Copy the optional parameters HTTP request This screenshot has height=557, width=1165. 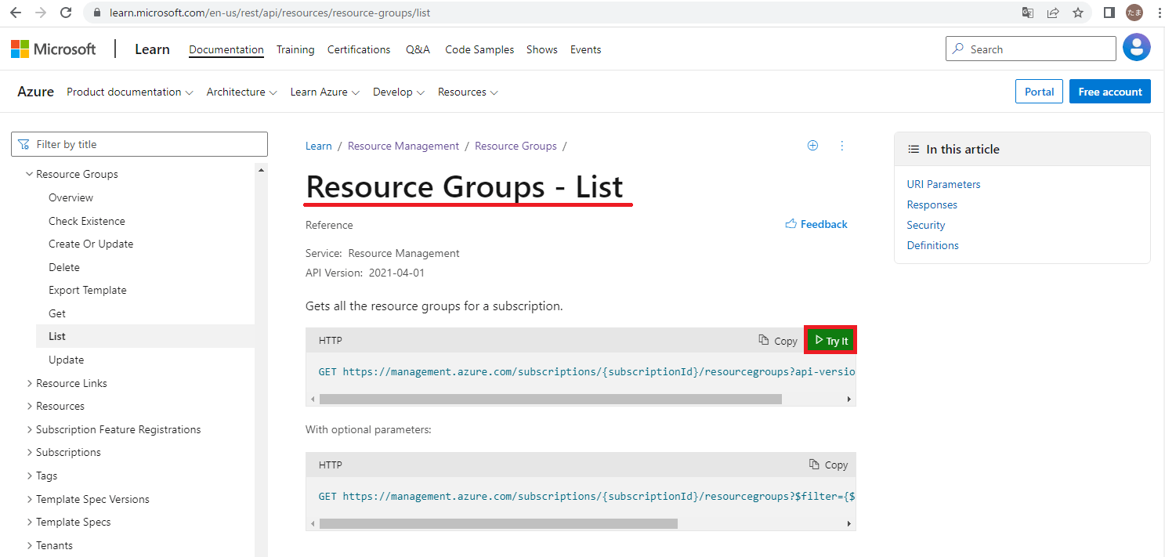click(x=828, y=465)
